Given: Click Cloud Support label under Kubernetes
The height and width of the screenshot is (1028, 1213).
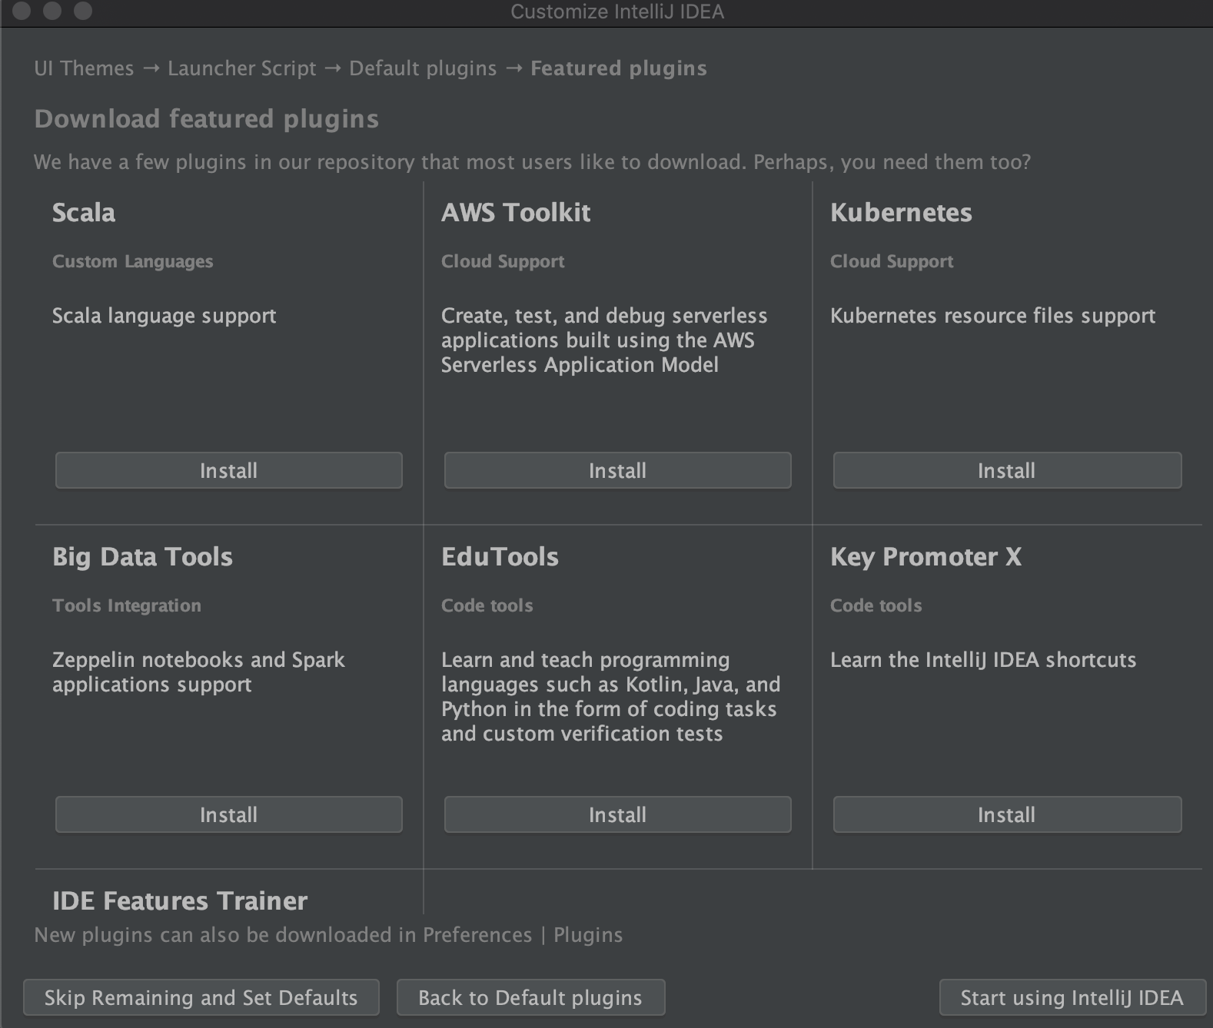Looking at the screenshot, I should [x=892, y=261].
